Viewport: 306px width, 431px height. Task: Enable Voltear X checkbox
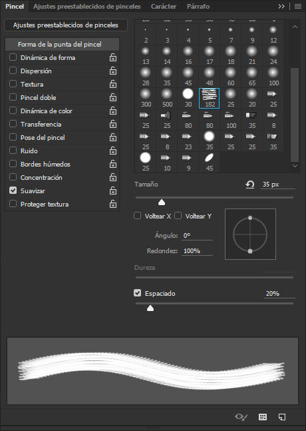pos(137,216)
